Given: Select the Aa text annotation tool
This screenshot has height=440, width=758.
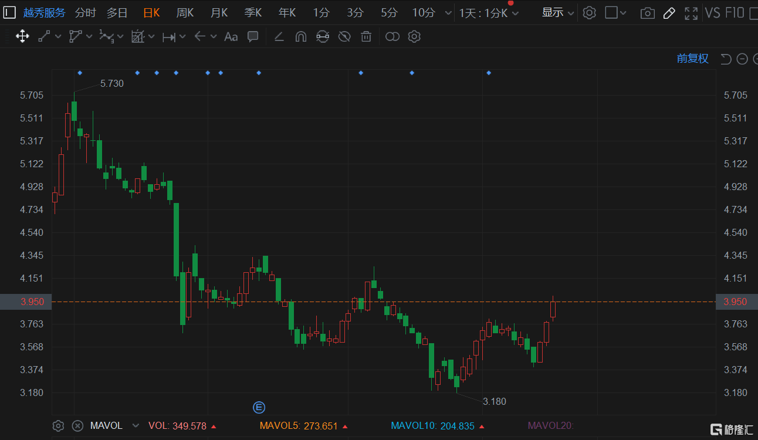Looking at the screenshot, I should tap(231, 37).
